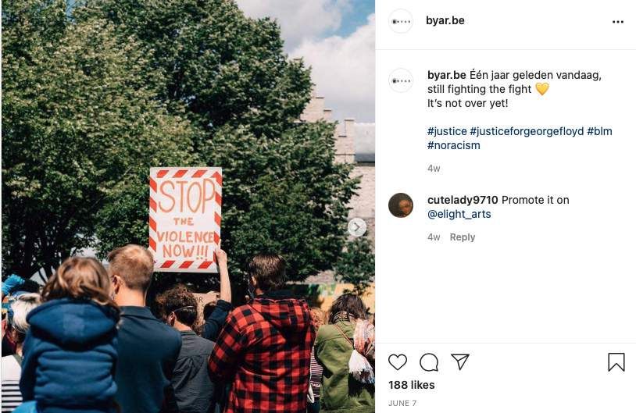Open the JUNE 7 post date link
636x413 pixels.
tap(402, 404)
